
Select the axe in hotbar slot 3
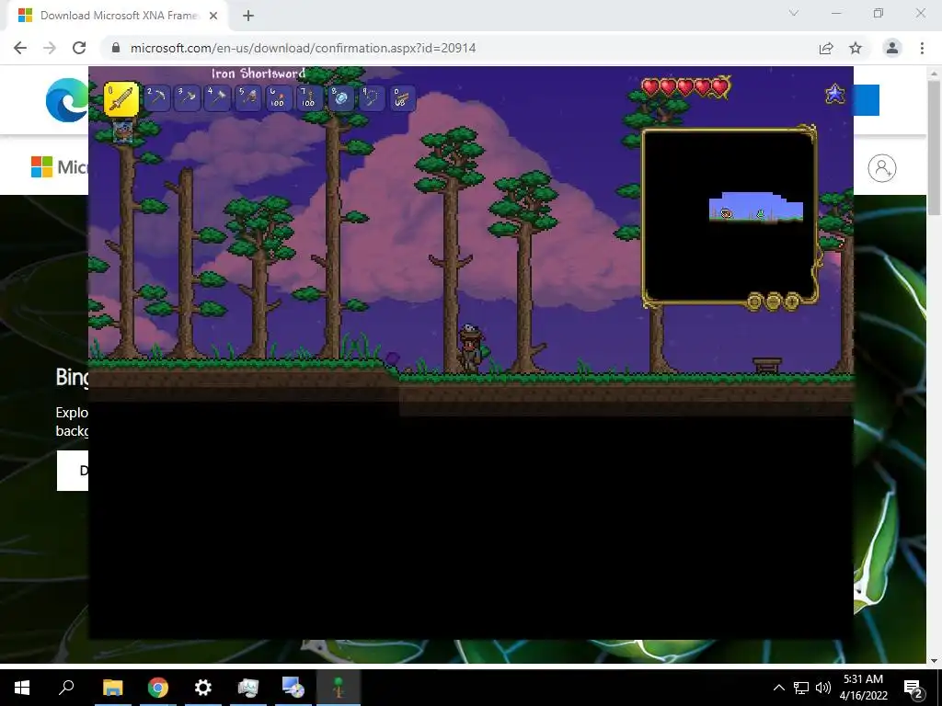click(x=187, y=97)
